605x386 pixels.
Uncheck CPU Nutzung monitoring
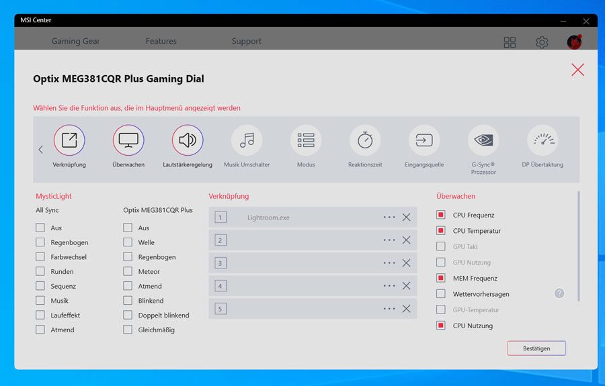(440, 325)
